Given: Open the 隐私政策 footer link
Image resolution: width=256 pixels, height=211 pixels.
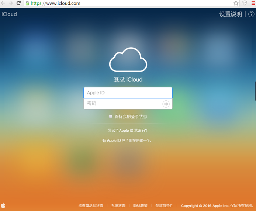Looking at the screenshot, I should [140, 206].
